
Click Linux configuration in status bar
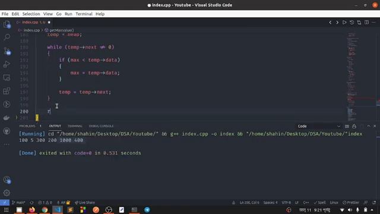click(334, 202)
